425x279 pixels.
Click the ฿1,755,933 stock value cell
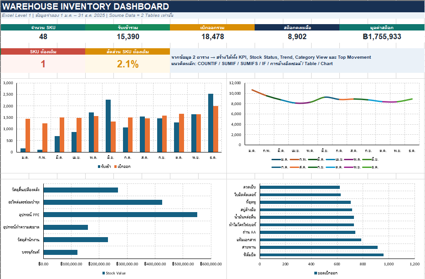pos(382,36)
